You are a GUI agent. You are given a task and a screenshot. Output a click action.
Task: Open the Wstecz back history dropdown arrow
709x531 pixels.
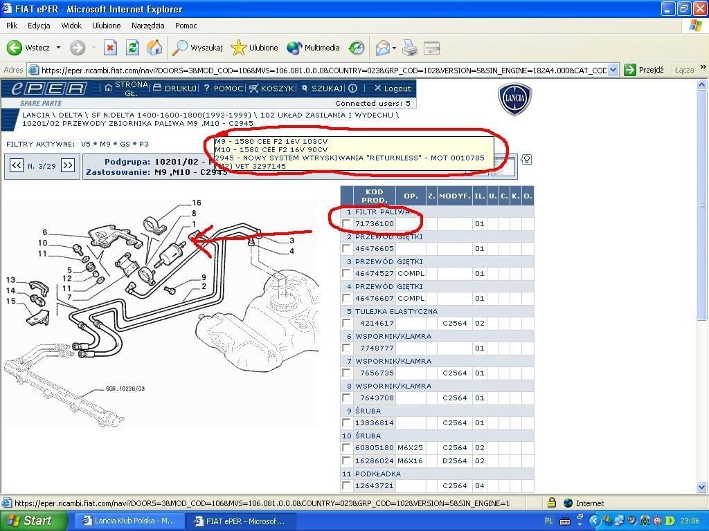(58, 48)
